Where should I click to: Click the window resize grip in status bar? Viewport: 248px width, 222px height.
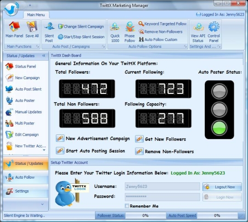(x=242, y=216)
